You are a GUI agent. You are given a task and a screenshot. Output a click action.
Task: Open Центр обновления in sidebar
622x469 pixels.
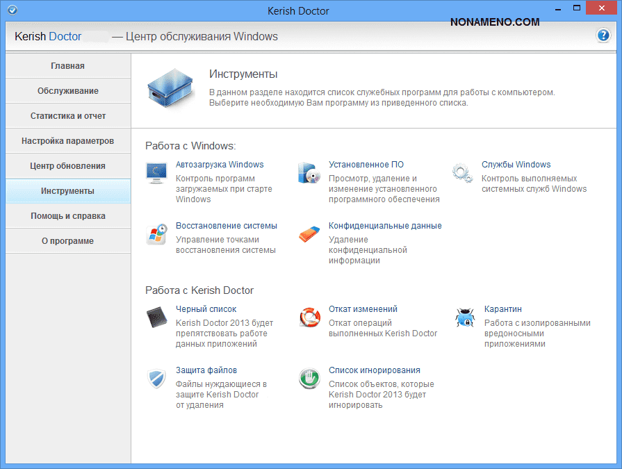click(x=67, y=166)
